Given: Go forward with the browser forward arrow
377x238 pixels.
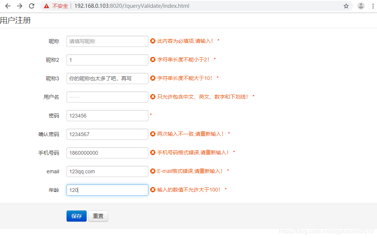Looking at the screenshot, I should point(20,6).
